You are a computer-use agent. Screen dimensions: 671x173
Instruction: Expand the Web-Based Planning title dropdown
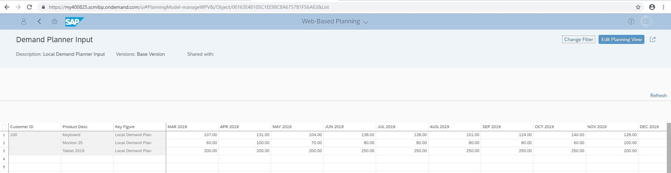pyautogui.click(x=366, y=22)
